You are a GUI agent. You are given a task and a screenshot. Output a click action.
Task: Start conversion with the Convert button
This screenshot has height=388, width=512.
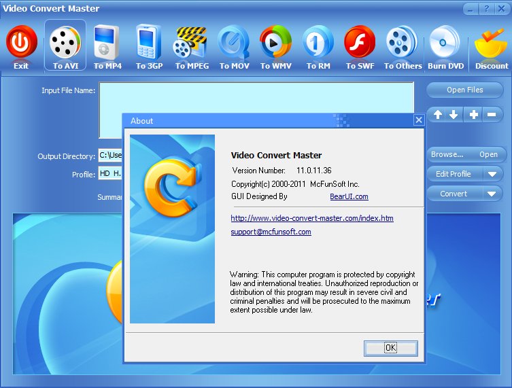[454, 194]
